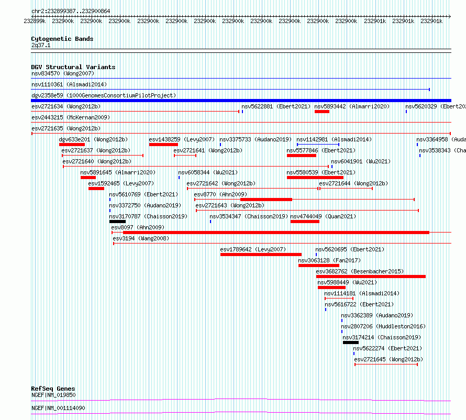Click nsv5988449 (Wu2021) label

point(347,282)
